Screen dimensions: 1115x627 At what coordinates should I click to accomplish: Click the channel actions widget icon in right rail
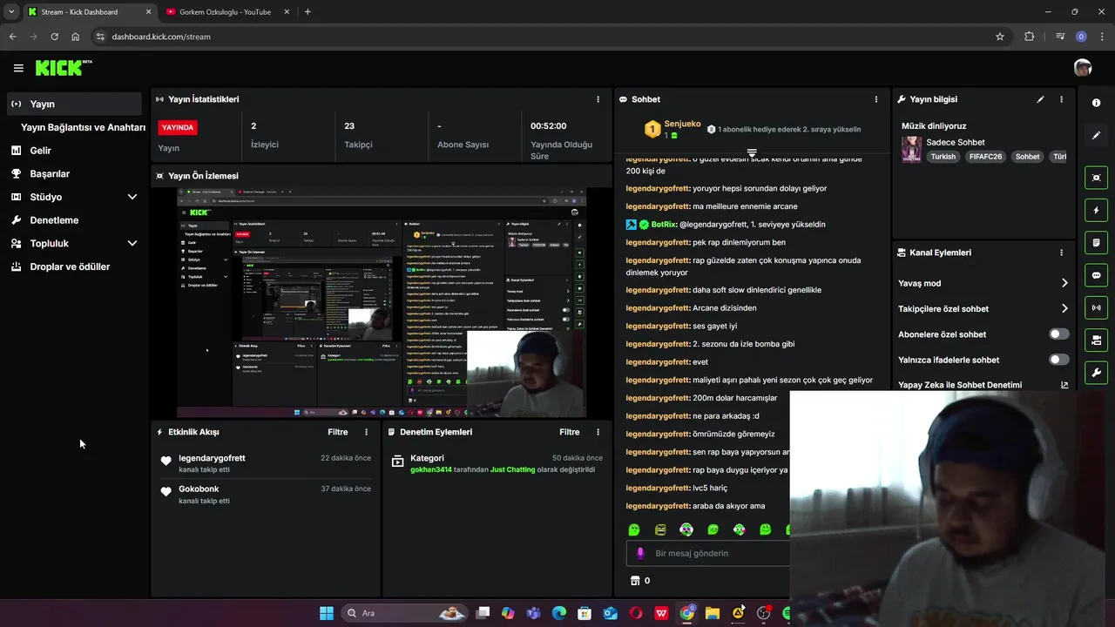[1096, 340]
